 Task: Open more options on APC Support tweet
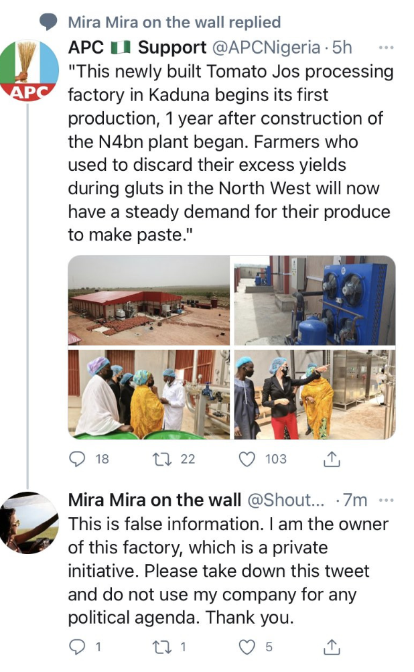386,48
